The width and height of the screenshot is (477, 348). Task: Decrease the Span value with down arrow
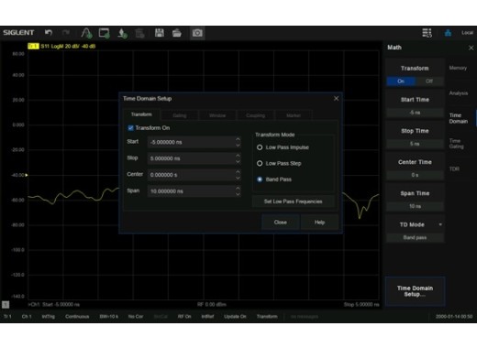238,194
